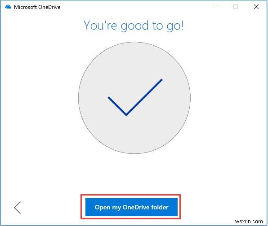
Task: Close the Microsoft OneDrive window
Action: (256, 7)
